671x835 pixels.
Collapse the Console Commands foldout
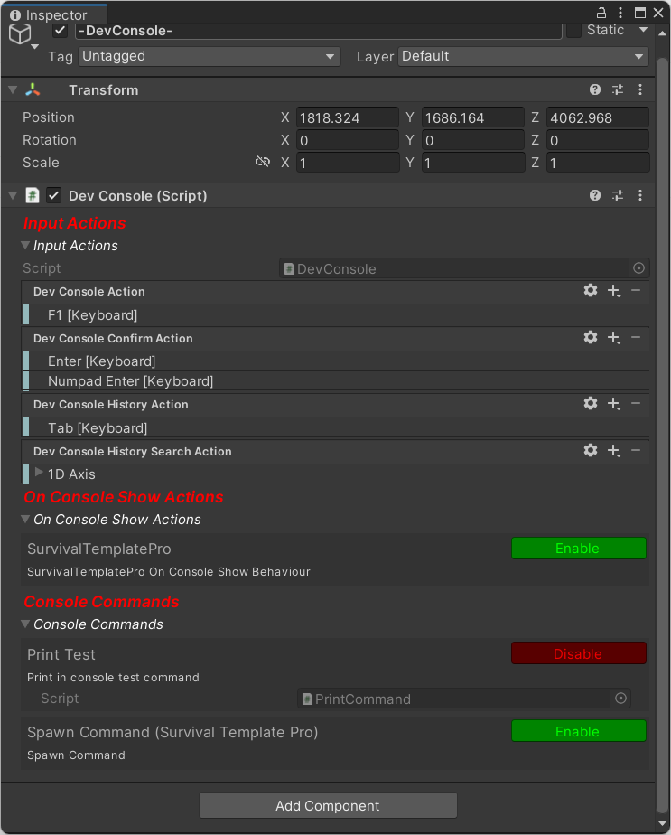coord(25,624)
